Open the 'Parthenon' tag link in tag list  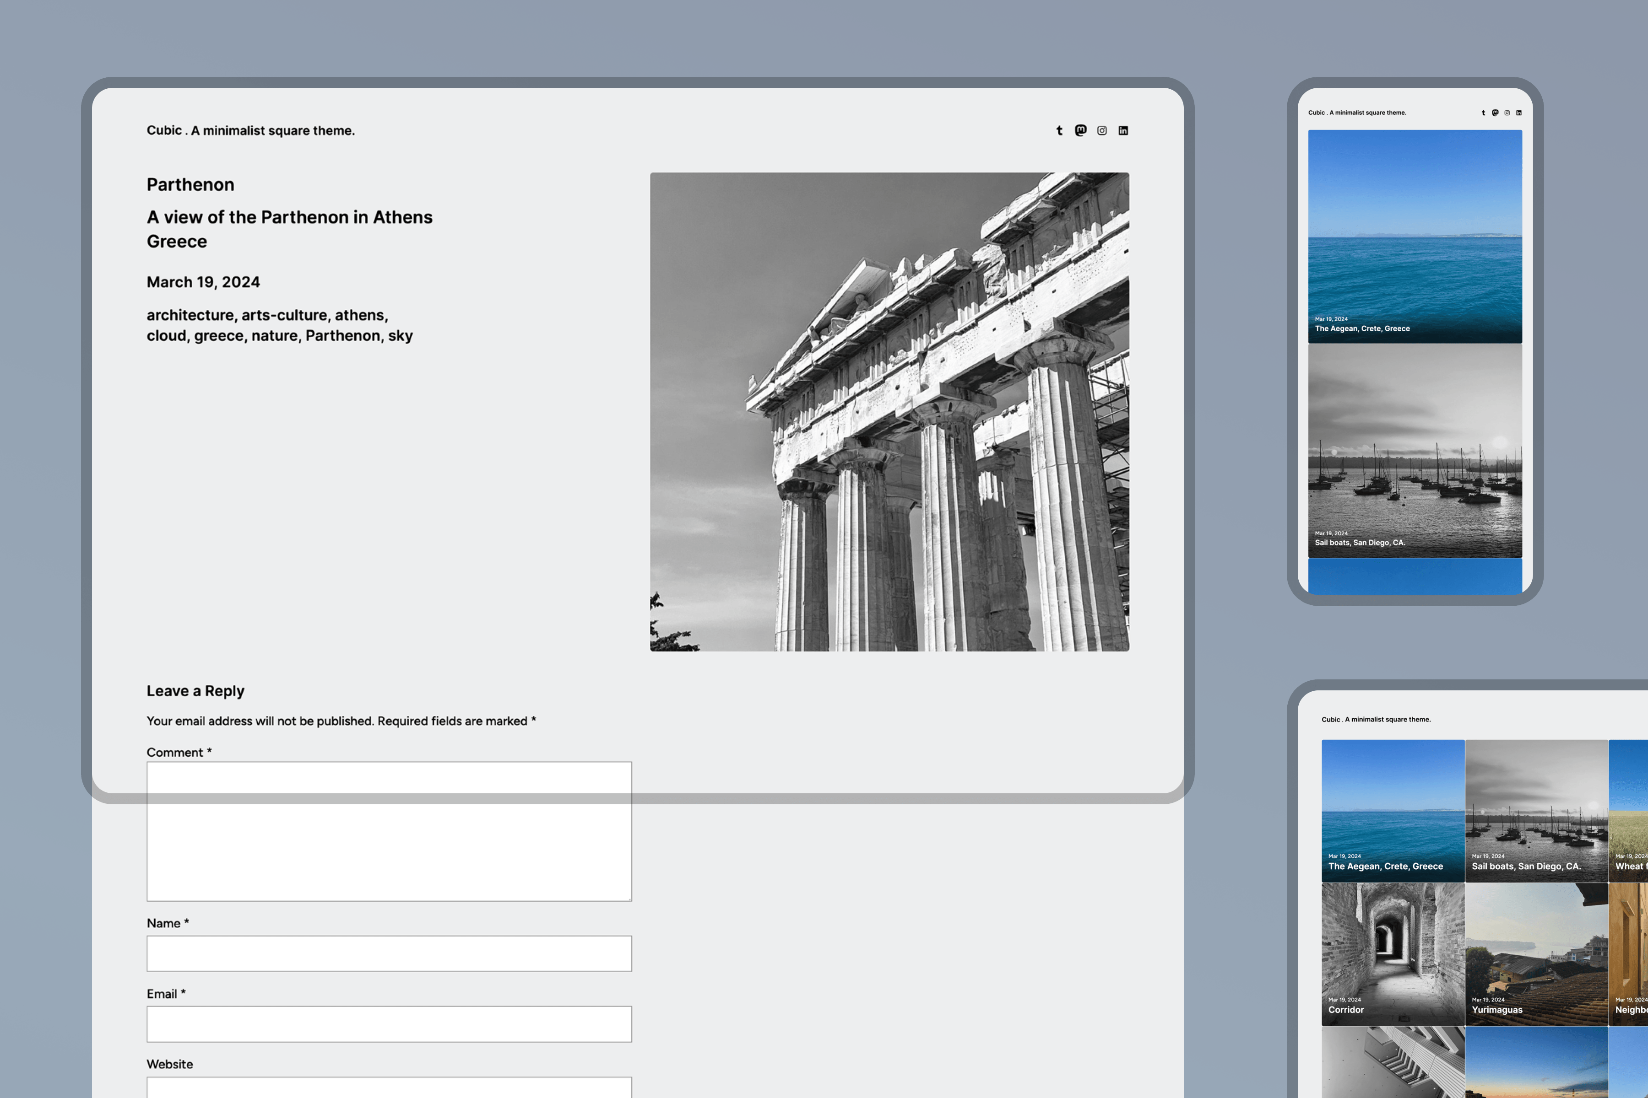coord(342,335)
